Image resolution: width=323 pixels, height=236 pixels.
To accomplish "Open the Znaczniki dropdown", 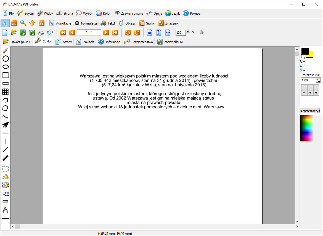I will 169,23.
